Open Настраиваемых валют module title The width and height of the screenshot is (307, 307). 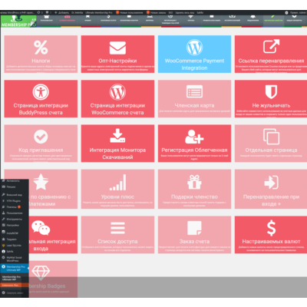click(271, 242)
